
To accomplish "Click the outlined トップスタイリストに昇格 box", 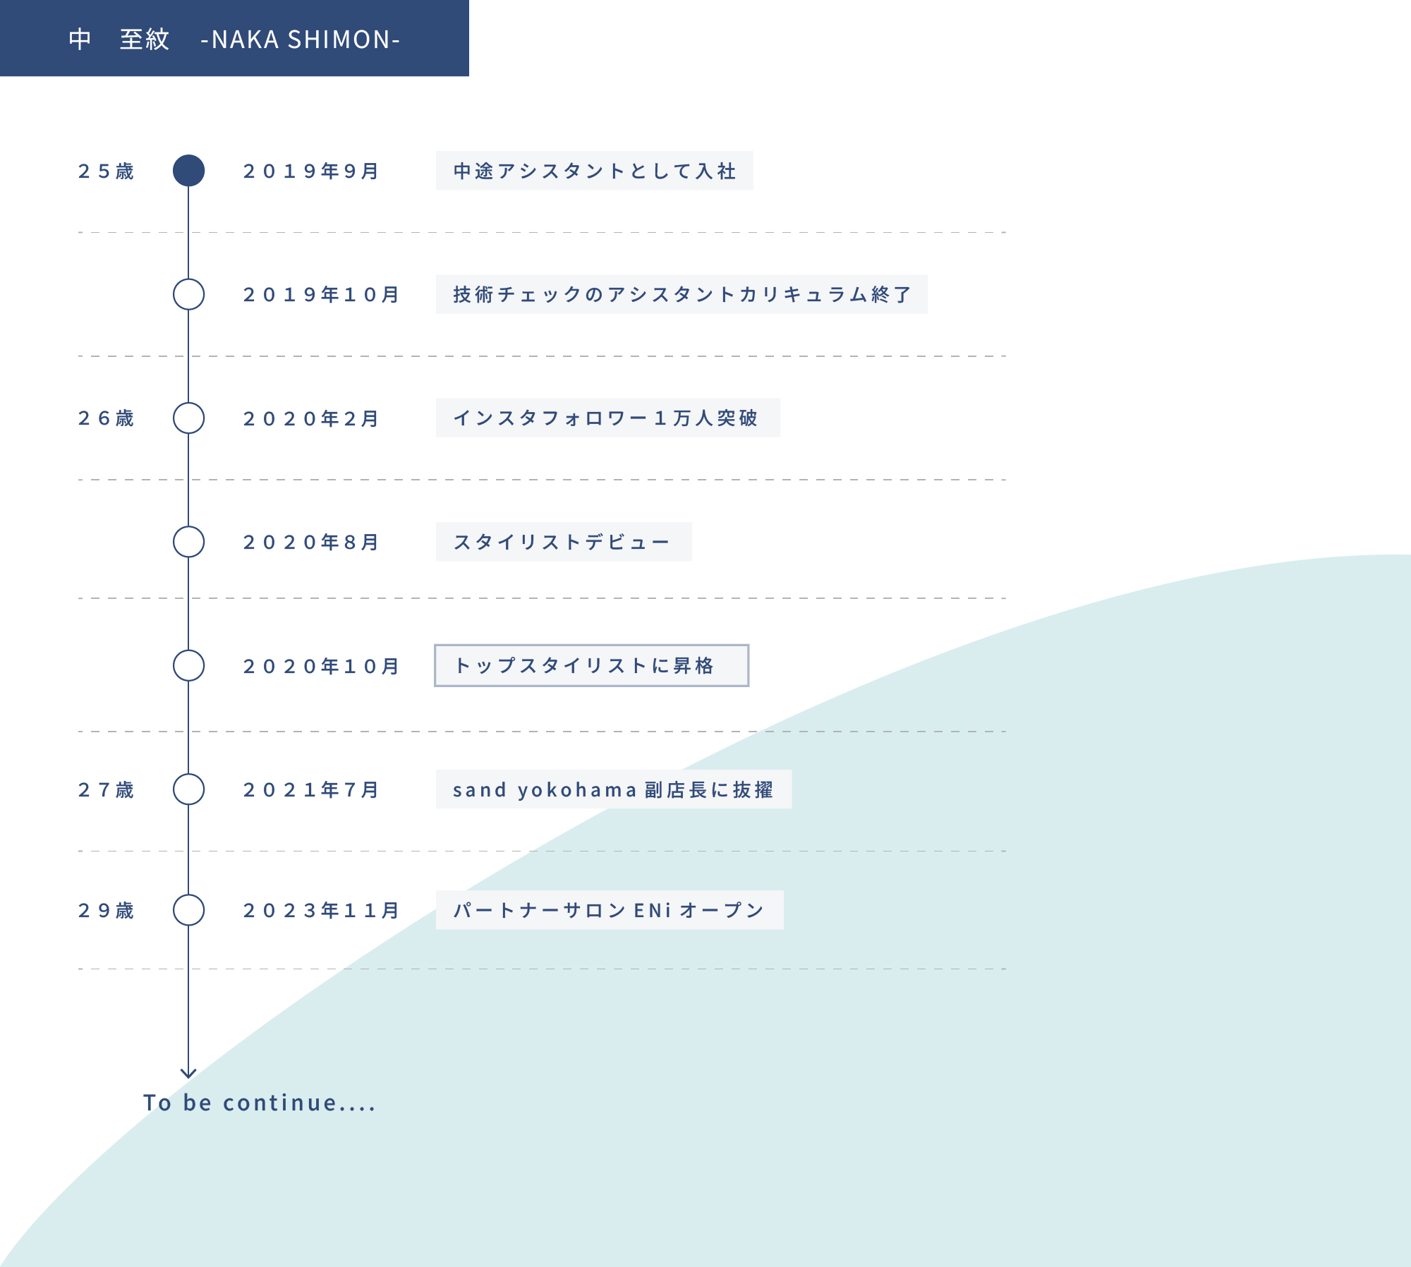I will pos(591,665).
